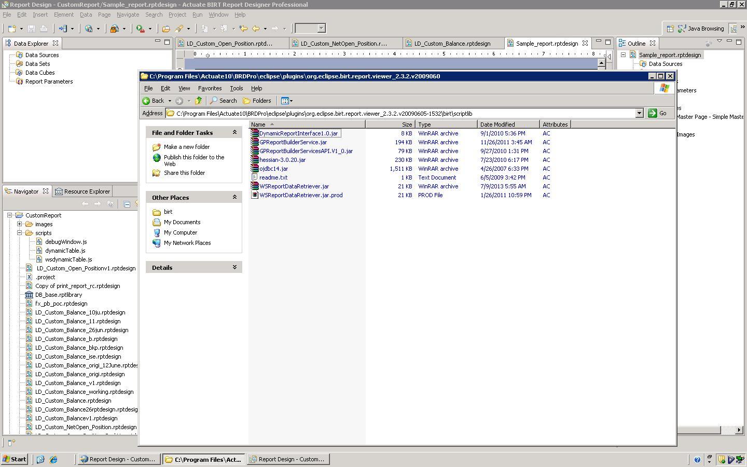This screenshot has height=467, width=747.
Task: Open the Explorer Tools menu
Action: tap(236, 88)
